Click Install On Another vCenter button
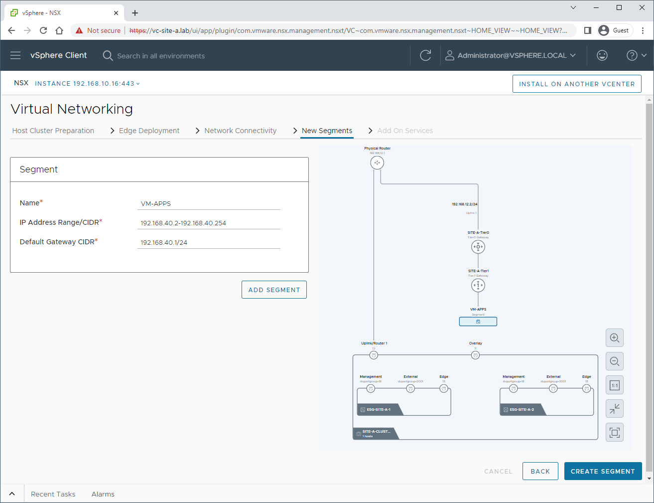Screen dimensions: 654x503 pyautogui.click(x=577, y=84)
